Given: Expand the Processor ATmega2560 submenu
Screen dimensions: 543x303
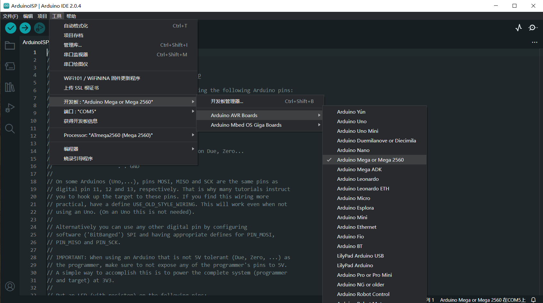Looking at the screenshot, I should coord(123,135).
